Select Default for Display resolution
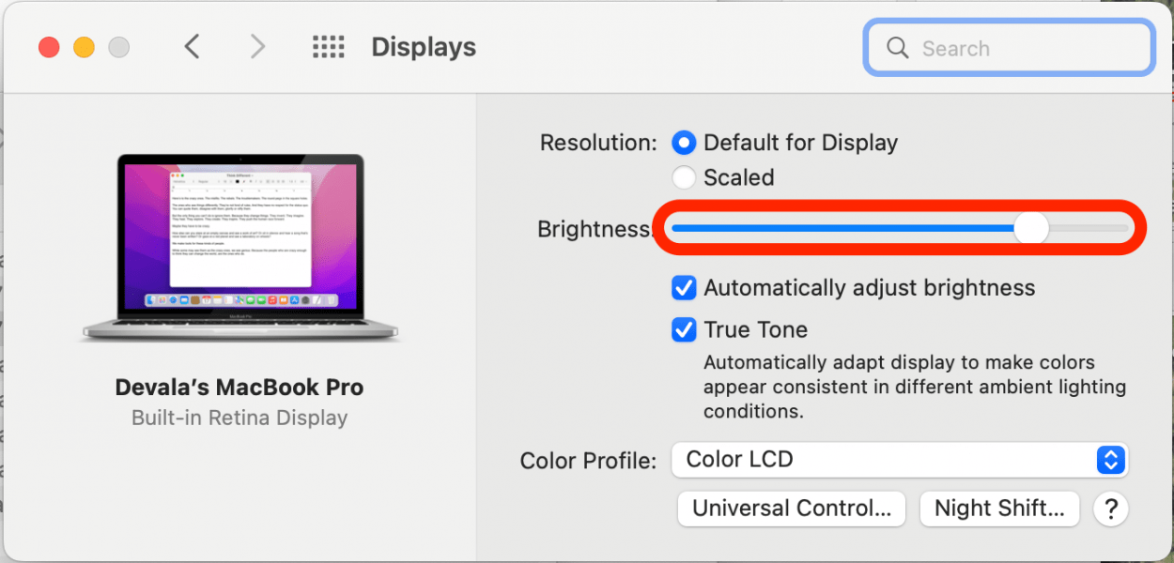The height and width of the screenshot is (563, 1174). 685,144
